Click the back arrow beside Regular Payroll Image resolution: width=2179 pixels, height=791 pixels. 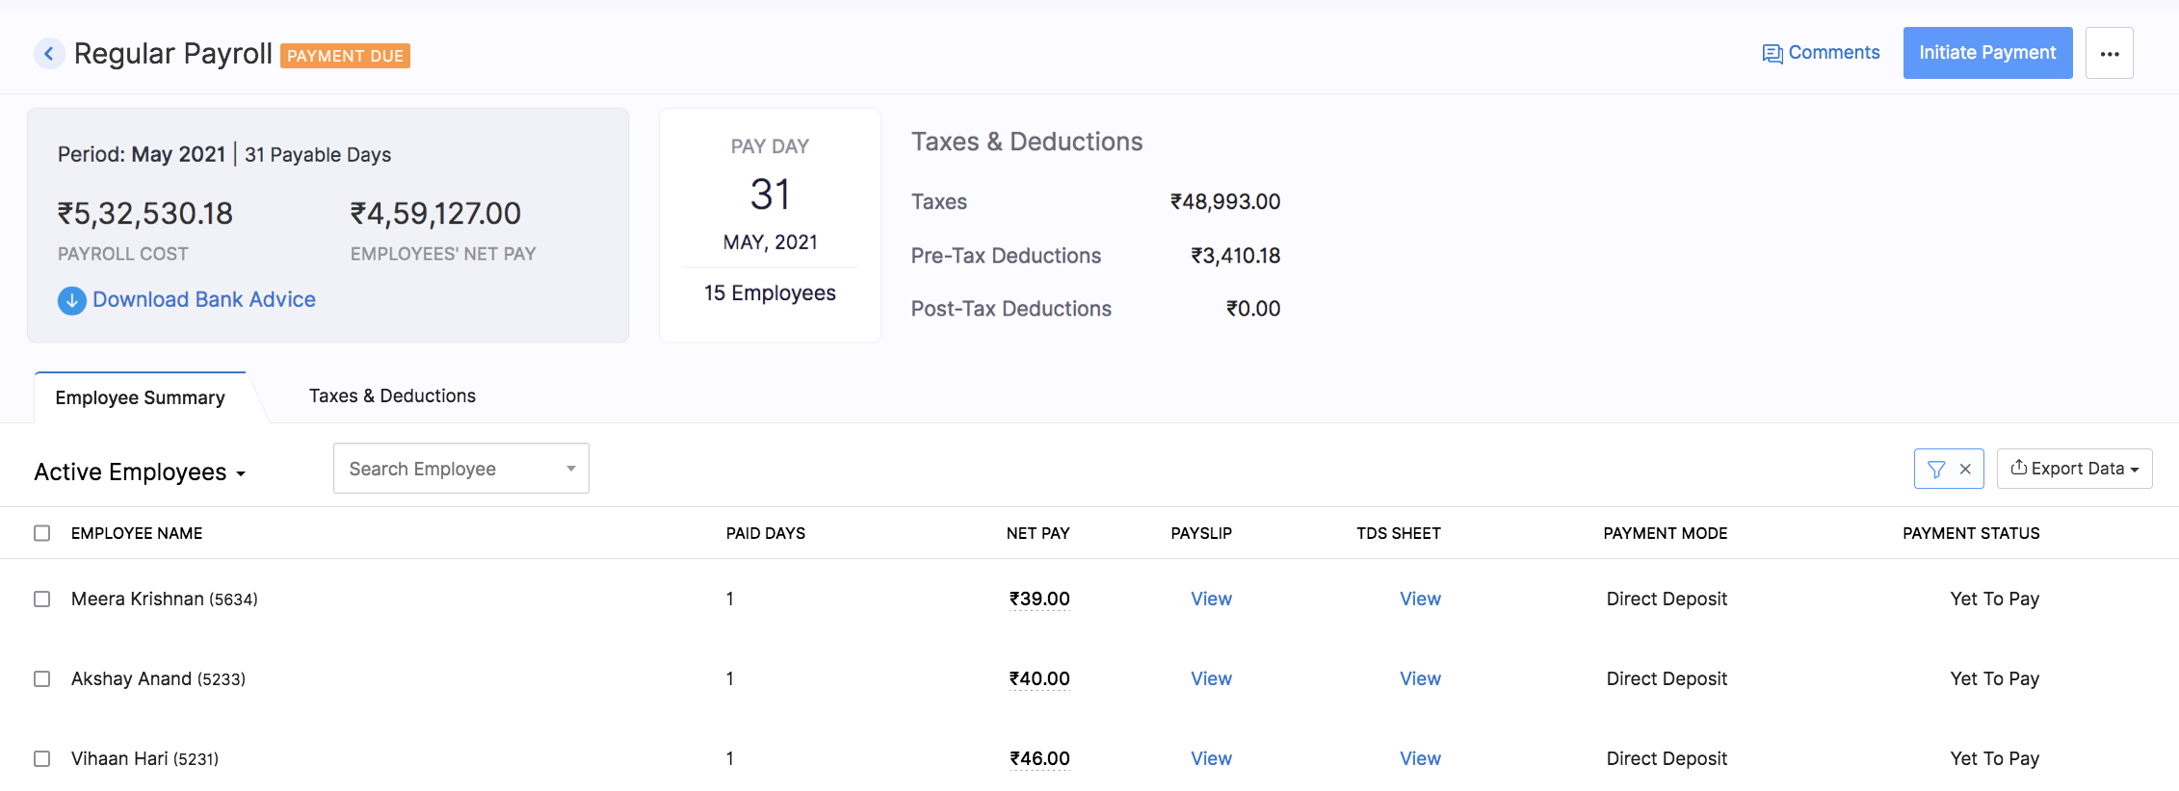click(x=49, y=54)
